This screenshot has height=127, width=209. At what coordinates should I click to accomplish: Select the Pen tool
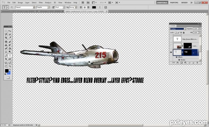click(x=6, y=55)
